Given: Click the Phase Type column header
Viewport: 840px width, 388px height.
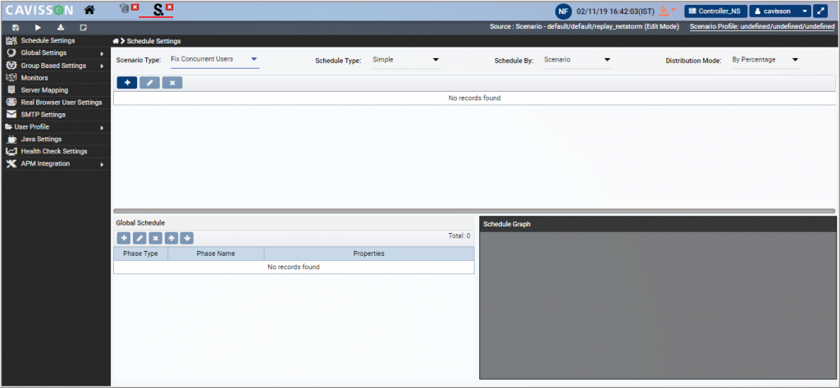Looking at the screenshot, I should 140,253.
